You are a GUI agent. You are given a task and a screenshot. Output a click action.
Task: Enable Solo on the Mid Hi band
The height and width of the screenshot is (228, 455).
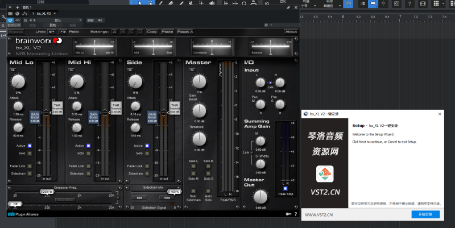88,153
